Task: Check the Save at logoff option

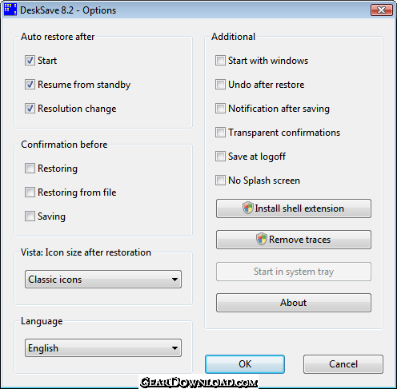Action: (x=220, y=157)
